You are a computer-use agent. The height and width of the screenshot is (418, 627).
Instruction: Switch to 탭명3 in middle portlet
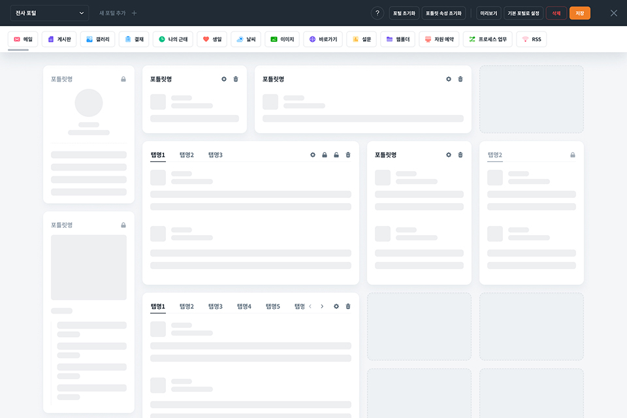coord(215,155)
